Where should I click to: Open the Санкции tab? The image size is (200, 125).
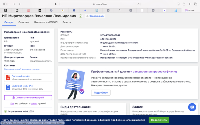pyautogui.click(x=24, y=22)
